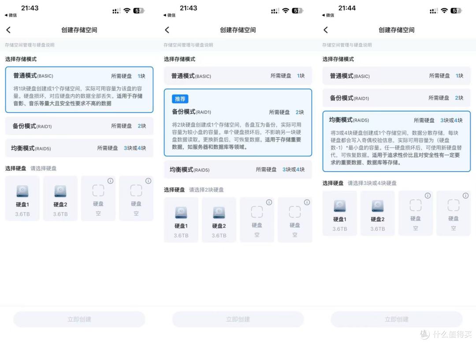This screenshot has height=344, width=476.
Task: Tap the back arrow in the left screen
Action: (8, 30)
